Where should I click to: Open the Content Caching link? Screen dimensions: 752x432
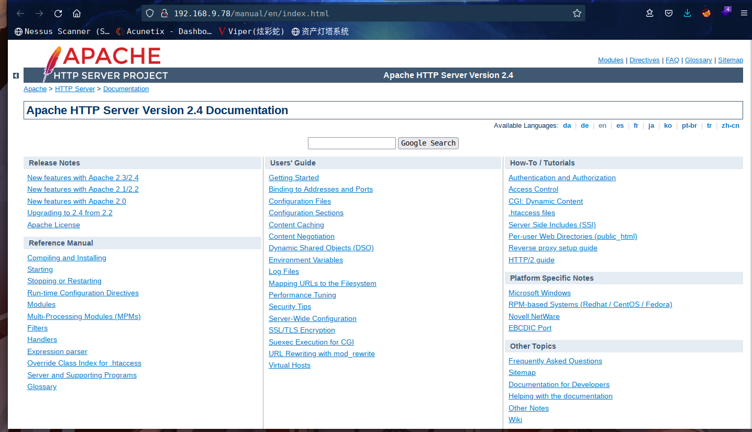click(296, 225)
